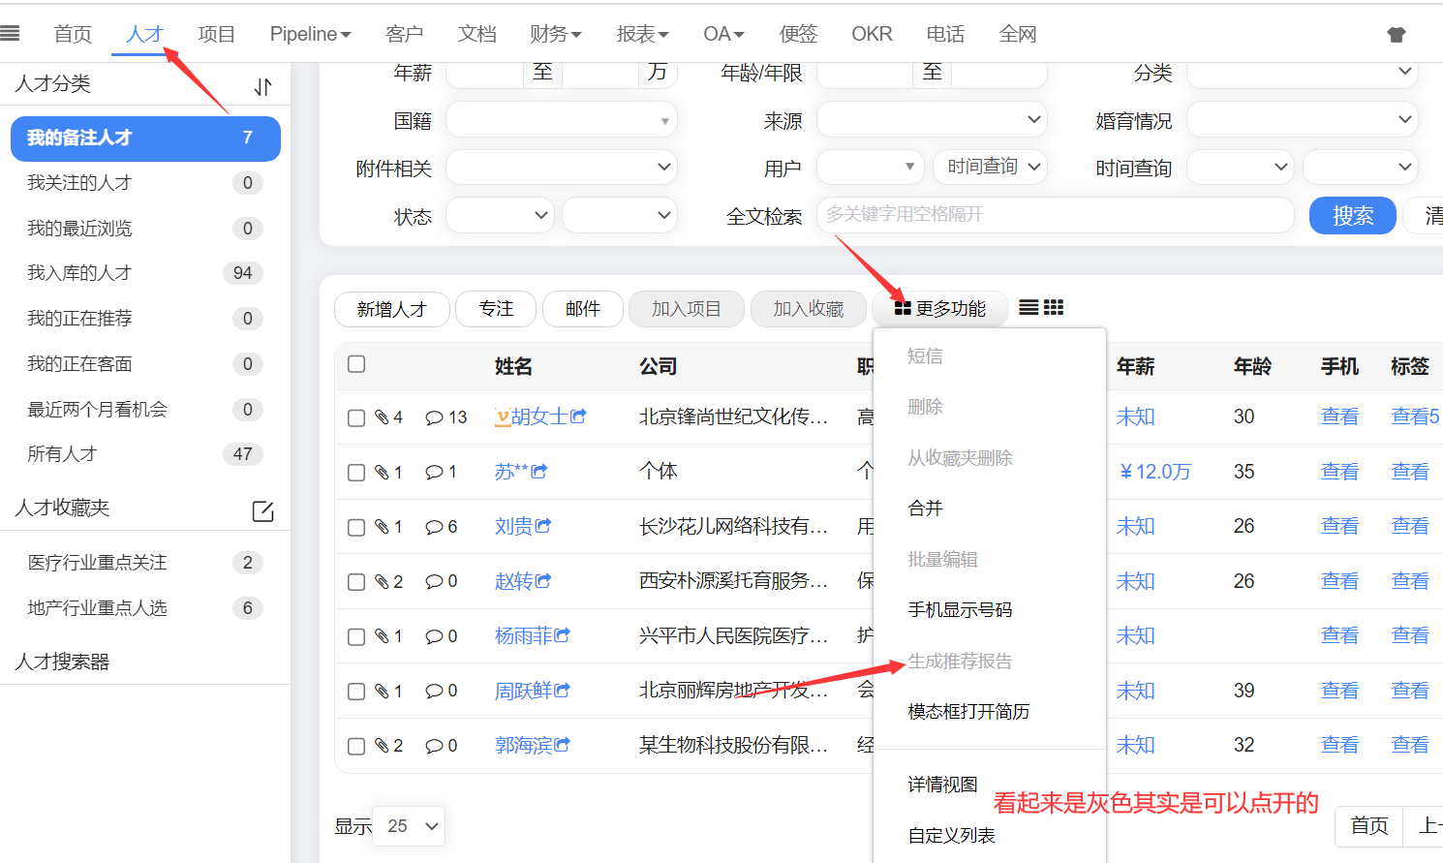Click the attachment icon in 刘贵's row
Screen dimensions: 1443x863
click(x=382, y=527)
